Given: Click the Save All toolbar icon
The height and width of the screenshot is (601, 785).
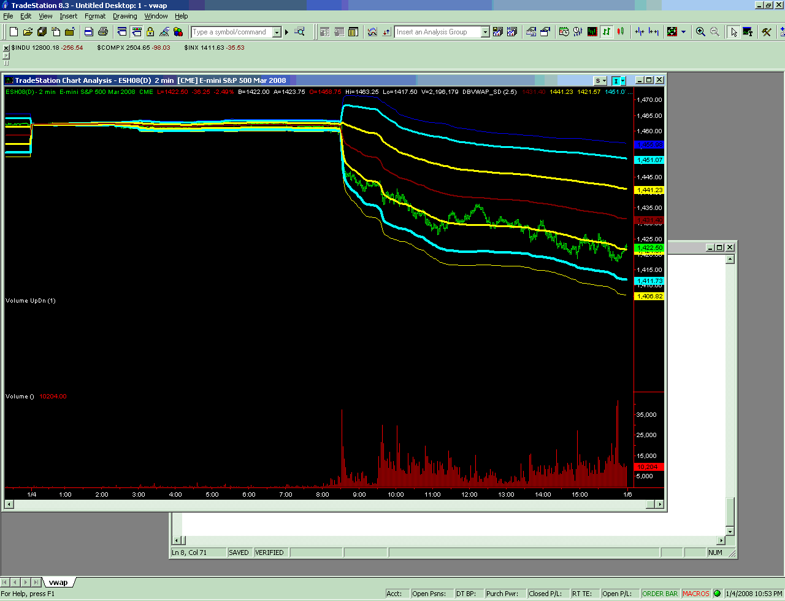Looking at the screenshot, I should pos(42,32).
